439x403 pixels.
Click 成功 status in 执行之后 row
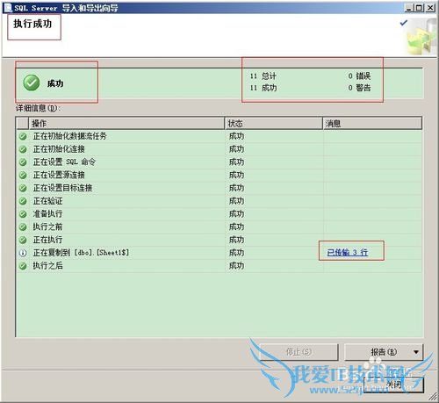[x=236, y=266]
